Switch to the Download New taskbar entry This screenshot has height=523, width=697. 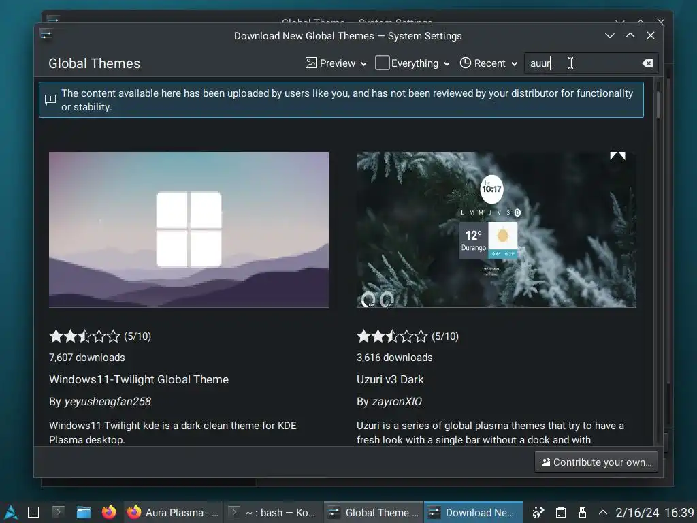473,512
